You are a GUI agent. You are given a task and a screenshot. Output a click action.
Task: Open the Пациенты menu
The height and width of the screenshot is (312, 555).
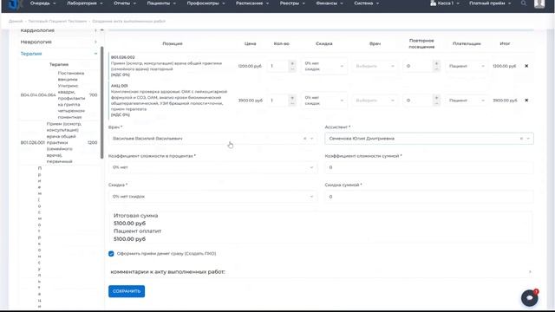pos(161,3)
